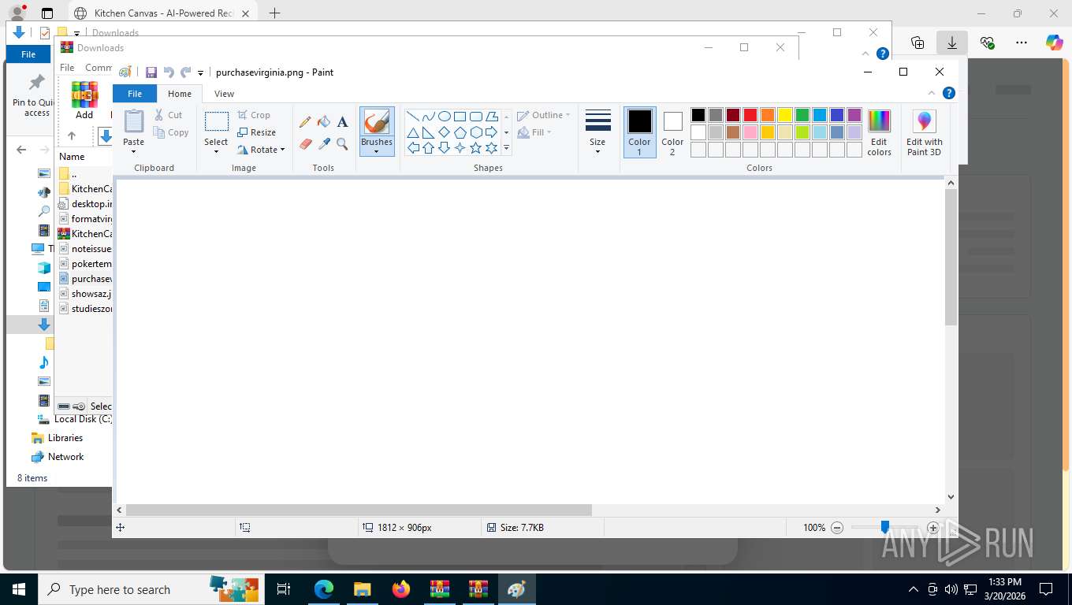Collapse the Paint ribbon with the chevron
The image size is (1072, 605).
click(x=932, y=93)
